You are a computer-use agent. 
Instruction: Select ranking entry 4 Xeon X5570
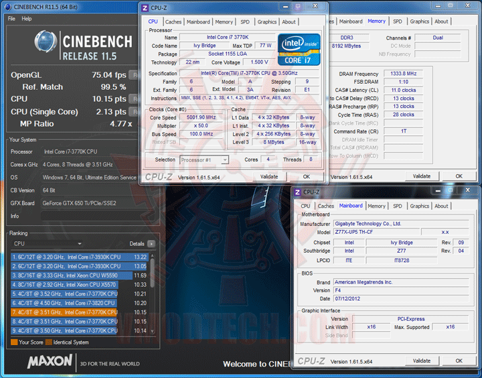80,285
